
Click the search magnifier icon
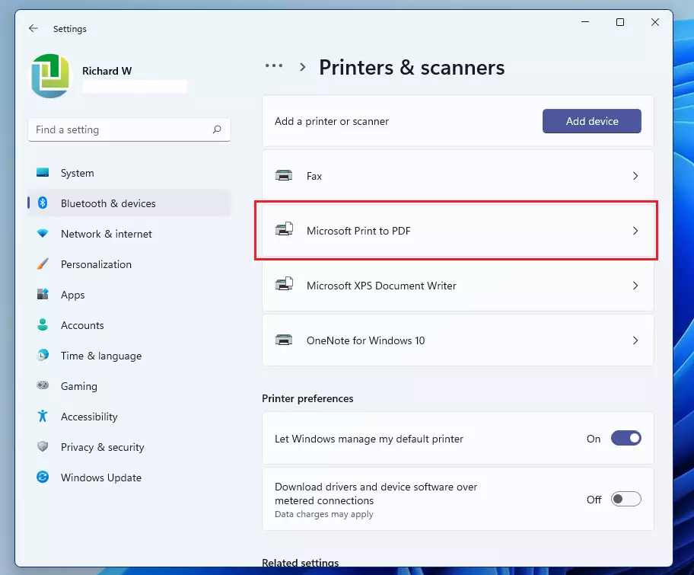click(x=217, y=129)
